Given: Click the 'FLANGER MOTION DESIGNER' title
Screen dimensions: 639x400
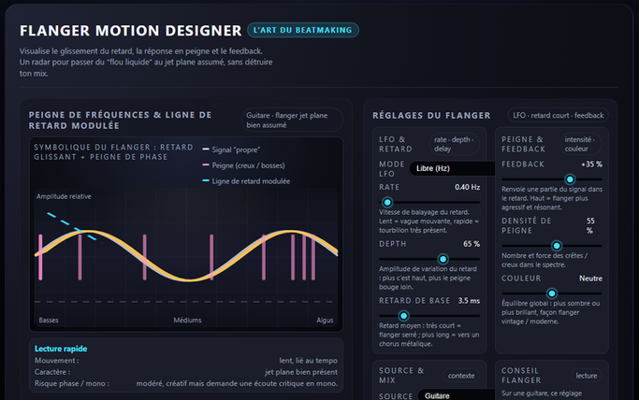Looking at the screenshot, I should click(131, 31).
